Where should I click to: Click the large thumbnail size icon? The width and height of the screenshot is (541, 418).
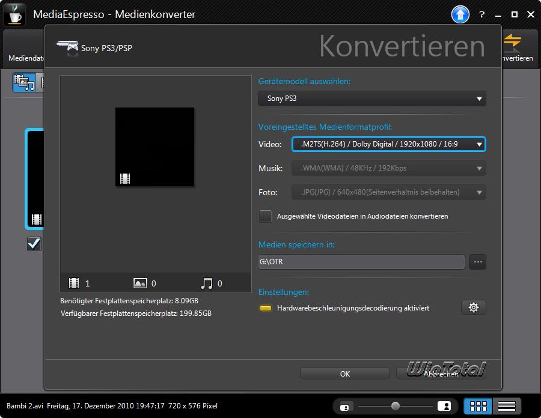click(444, 407)
